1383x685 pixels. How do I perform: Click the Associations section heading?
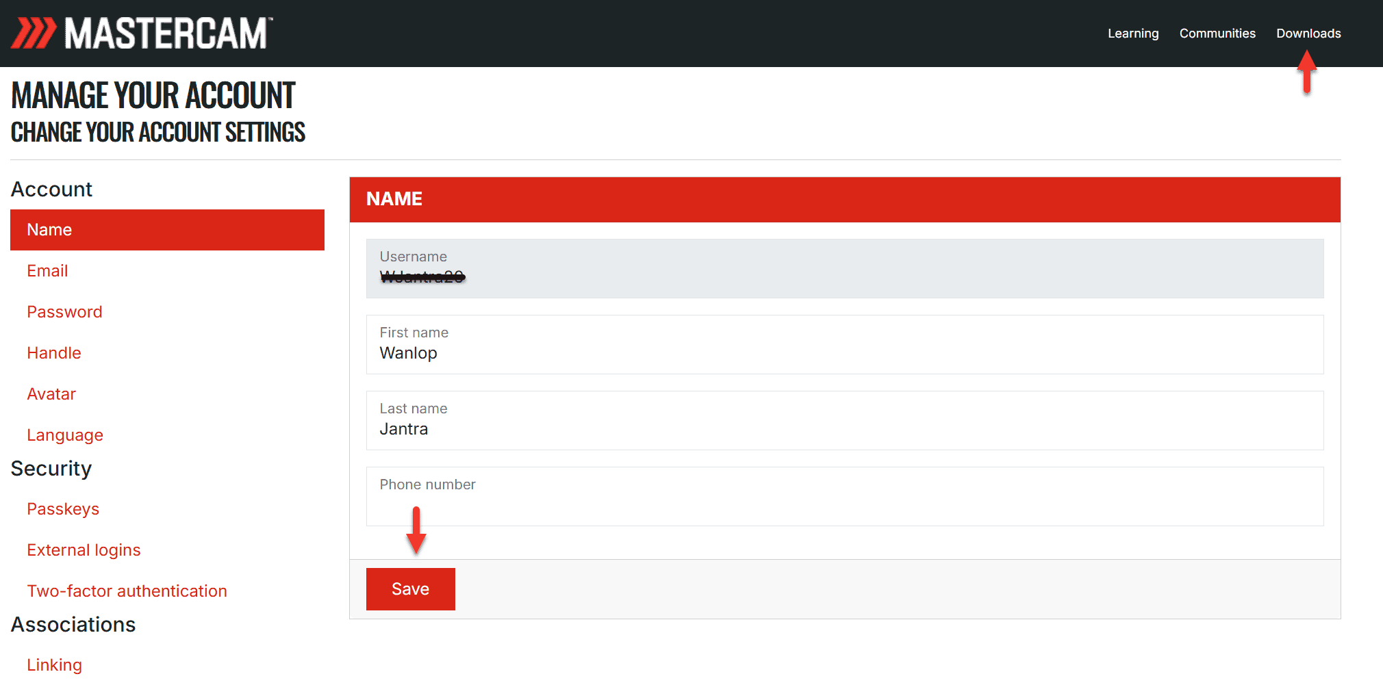(x=73, y=625)
